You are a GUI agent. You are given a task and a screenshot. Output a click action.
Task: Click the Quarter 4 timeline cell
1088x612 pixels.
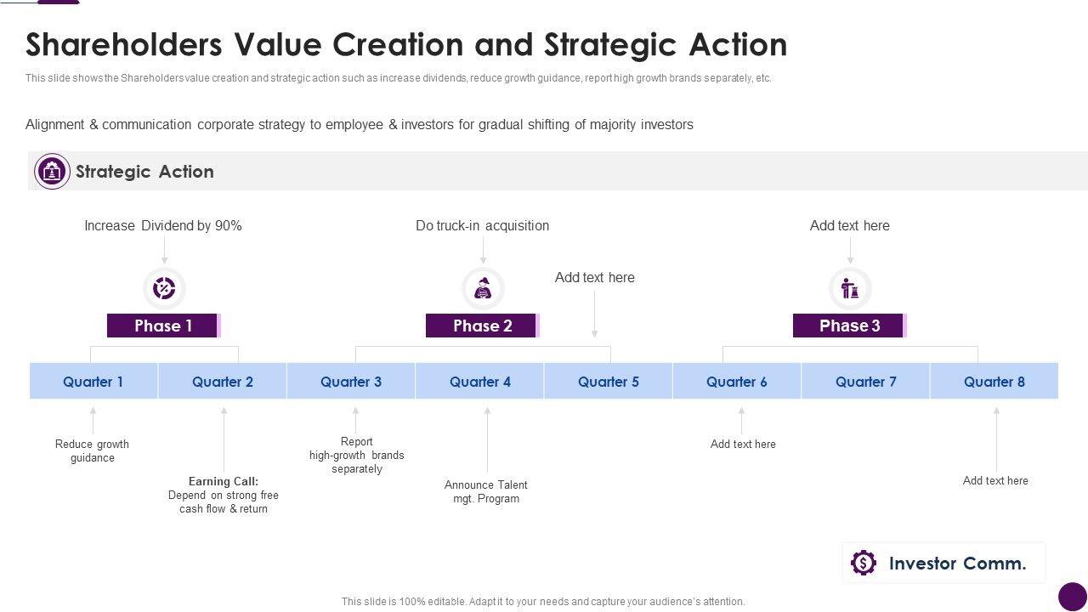[479, 382]
